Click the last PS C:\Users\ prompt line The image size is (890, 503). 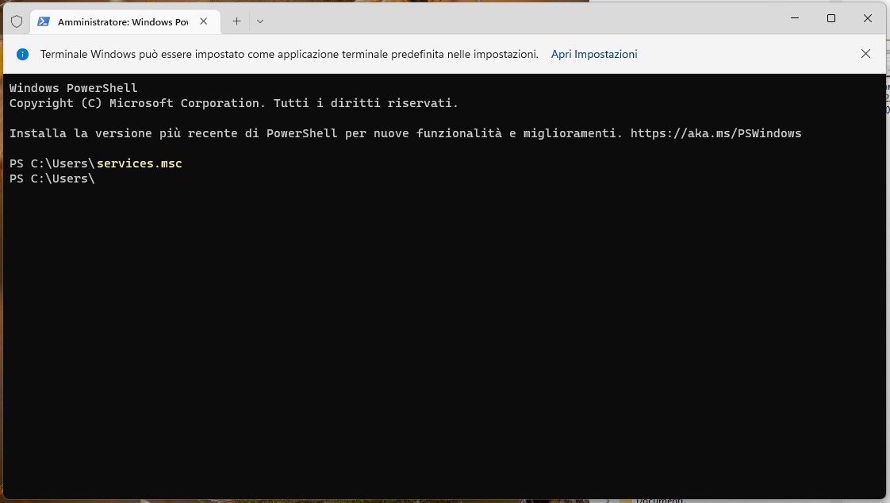point(52,179)
